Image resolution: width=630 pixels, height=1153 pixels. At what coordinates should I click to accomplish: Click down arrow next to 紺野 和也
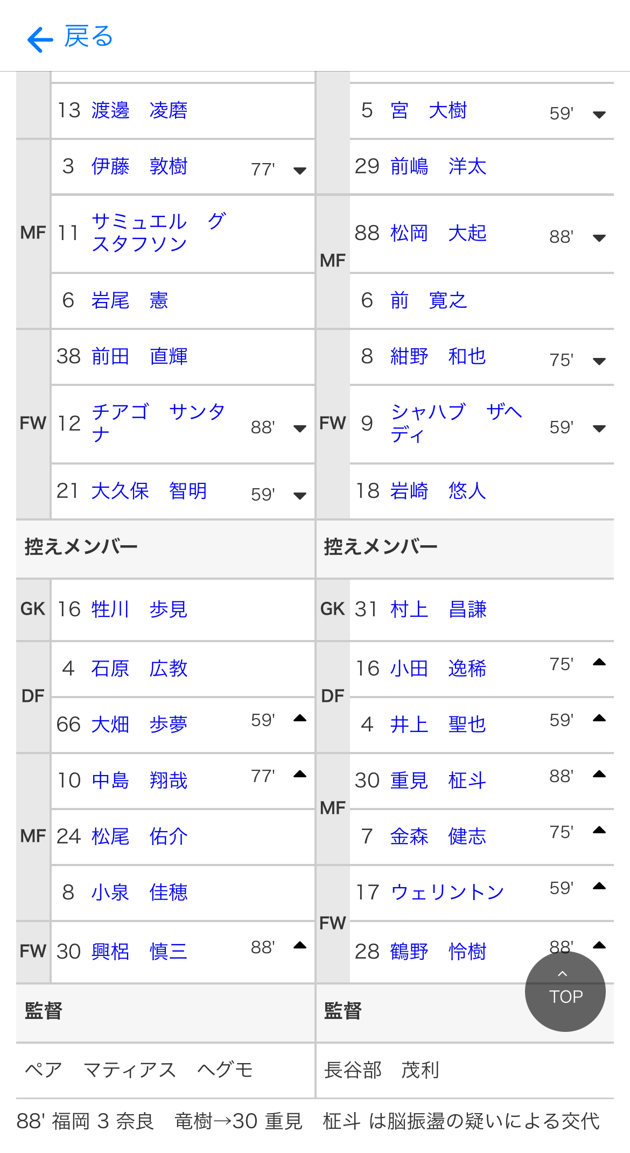(x=599, y=361)
